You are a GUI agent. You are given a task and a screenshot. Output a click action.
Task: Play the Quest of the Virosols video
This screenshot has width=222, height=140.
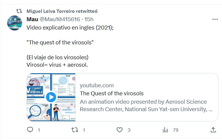pos(51,97)
